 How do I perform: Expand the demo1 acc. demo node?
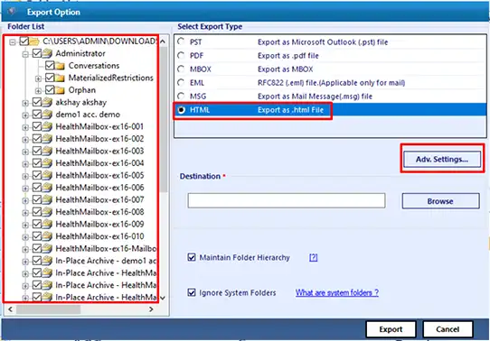(x=25, y=115)
